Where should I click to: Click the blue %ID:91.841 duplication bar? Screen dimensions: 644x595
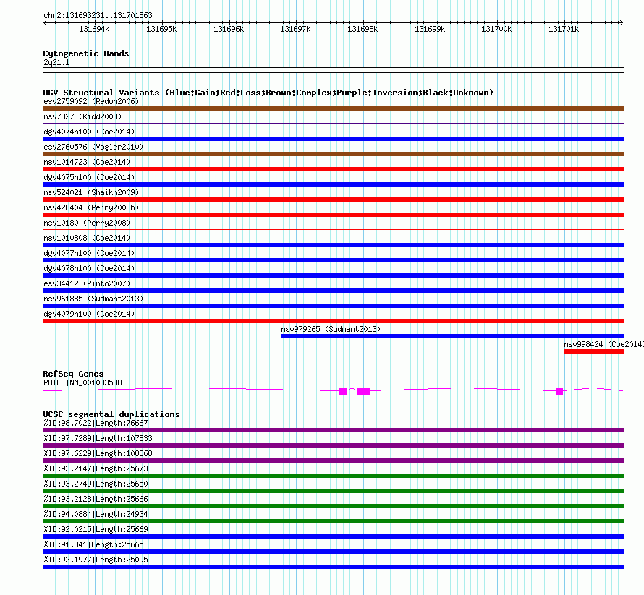click(x=333, y=552)
